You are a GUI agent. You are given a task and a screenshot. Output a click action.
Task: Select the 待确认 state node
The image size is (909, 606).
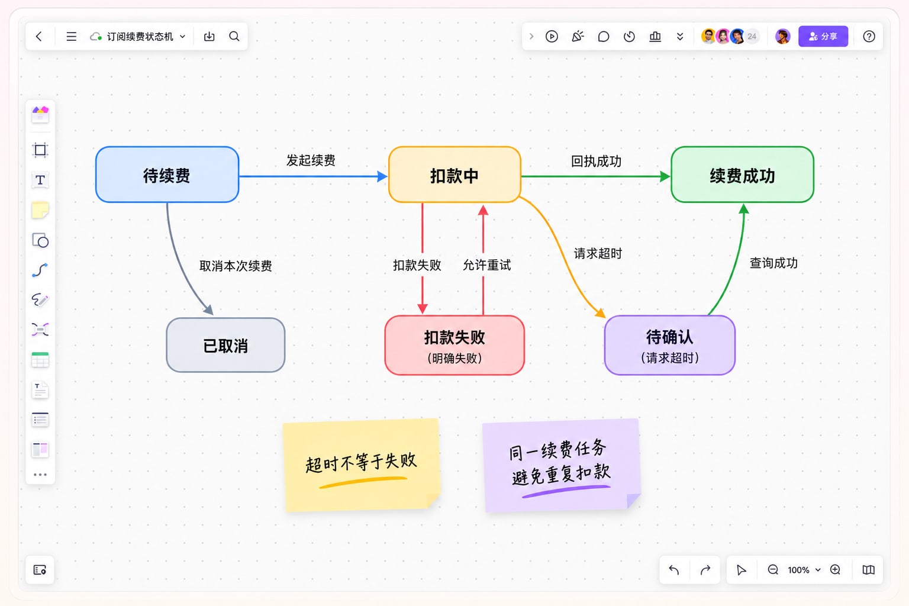[x=670, y=346]
